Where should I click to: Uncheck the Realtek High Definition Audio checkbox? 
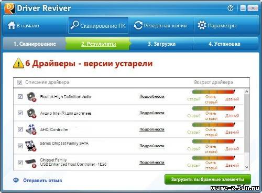20,96
